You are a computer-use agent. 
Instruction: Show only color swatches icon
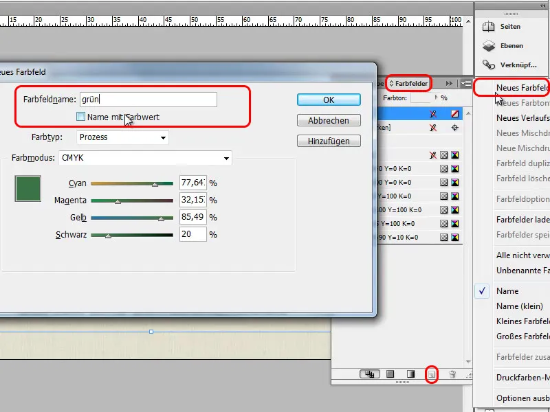(x=390, y=374)
